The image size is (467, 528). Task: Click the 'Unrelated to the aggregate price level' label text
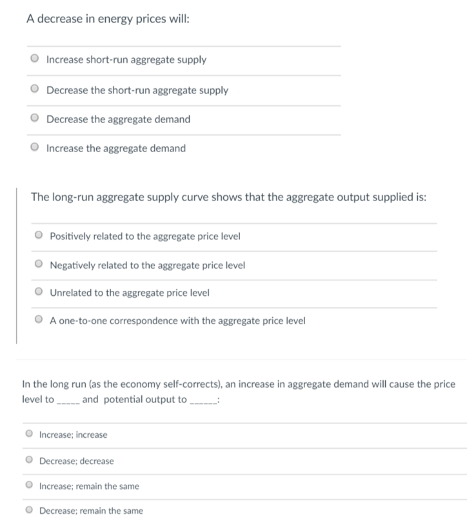click(130, 293)
